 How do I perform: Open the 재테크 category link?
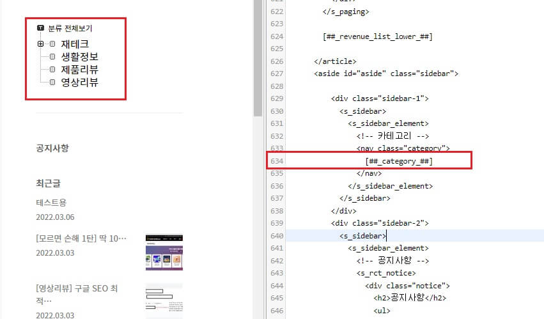pyautogui.click(x=75, y=44)
